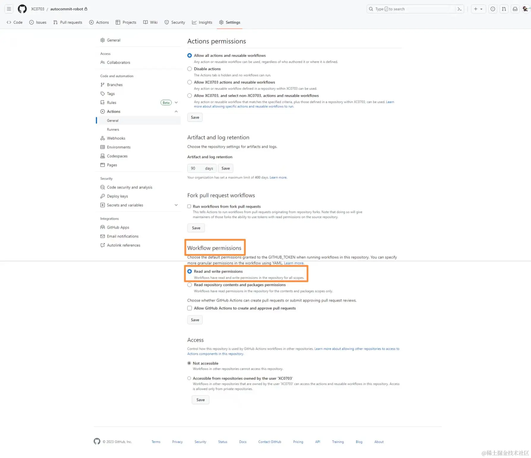
Task: Switch to the Actions repository tab
Action: tap(99, 22)
